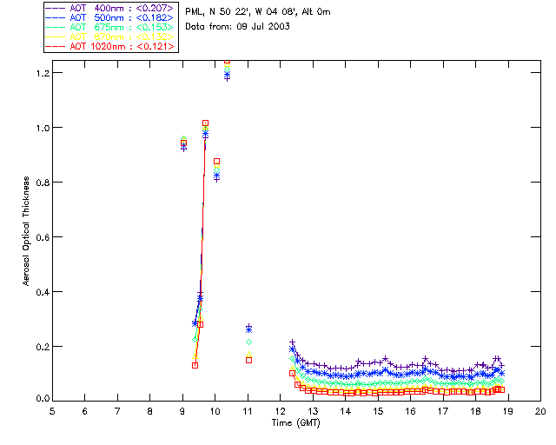Image resolution: width=556 pixels, height=445 pixels.
Task: Click the red square marker at the 1.0 peak
Action: point(205,123)
